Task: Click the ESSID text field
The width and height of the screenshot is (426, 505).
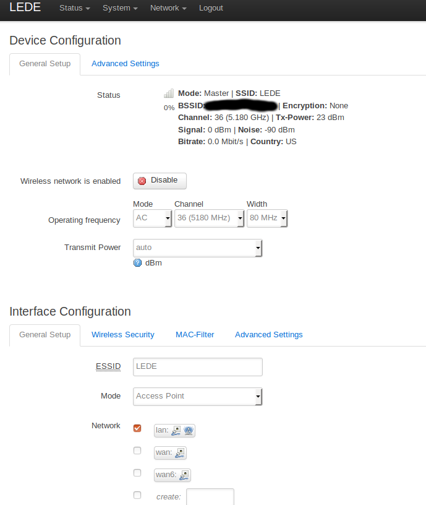Action: point(198,367)
